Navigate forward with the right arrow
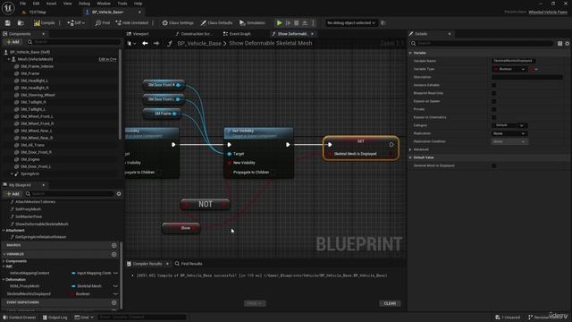The width and height of the screenshot is (572, 322). 156,44
